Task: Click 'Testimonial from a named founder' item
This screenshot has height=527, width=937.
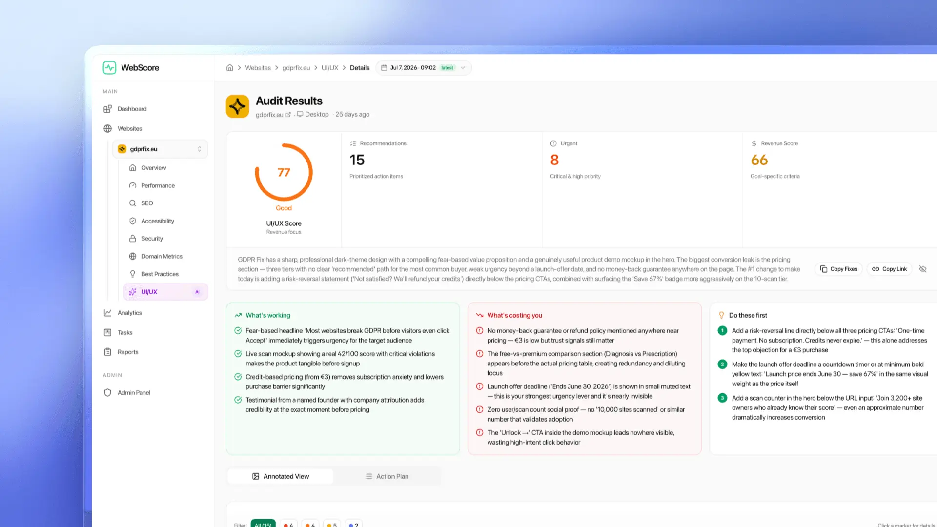Action: tap(329, 405)
